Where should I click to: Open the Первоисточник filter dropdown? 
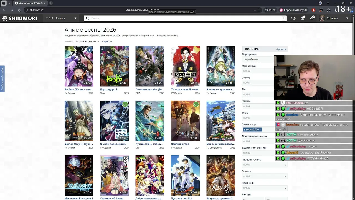[265, 165]
